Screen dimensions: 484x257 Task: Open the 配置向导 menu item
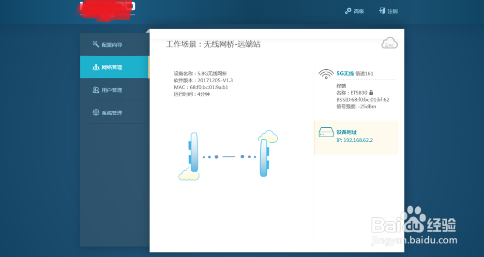point(115,45)
